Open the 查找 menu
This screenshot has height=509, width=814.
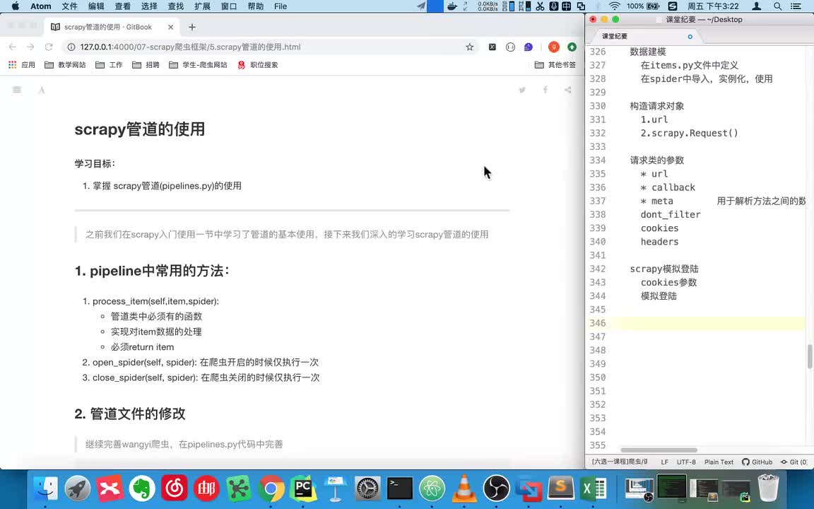pos(176,6)
